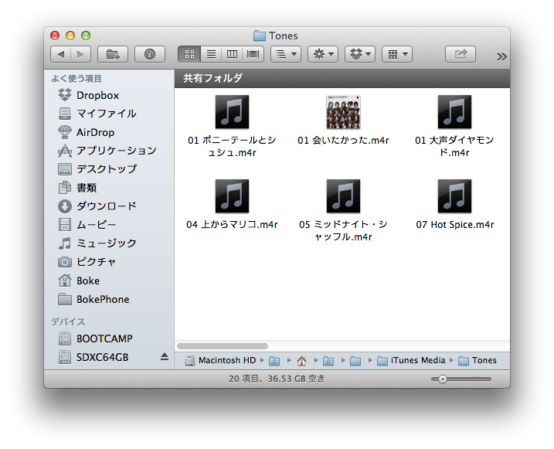554x449 pixels.
Task: Go forward with the right arrow button
Action: click(81, 54)
